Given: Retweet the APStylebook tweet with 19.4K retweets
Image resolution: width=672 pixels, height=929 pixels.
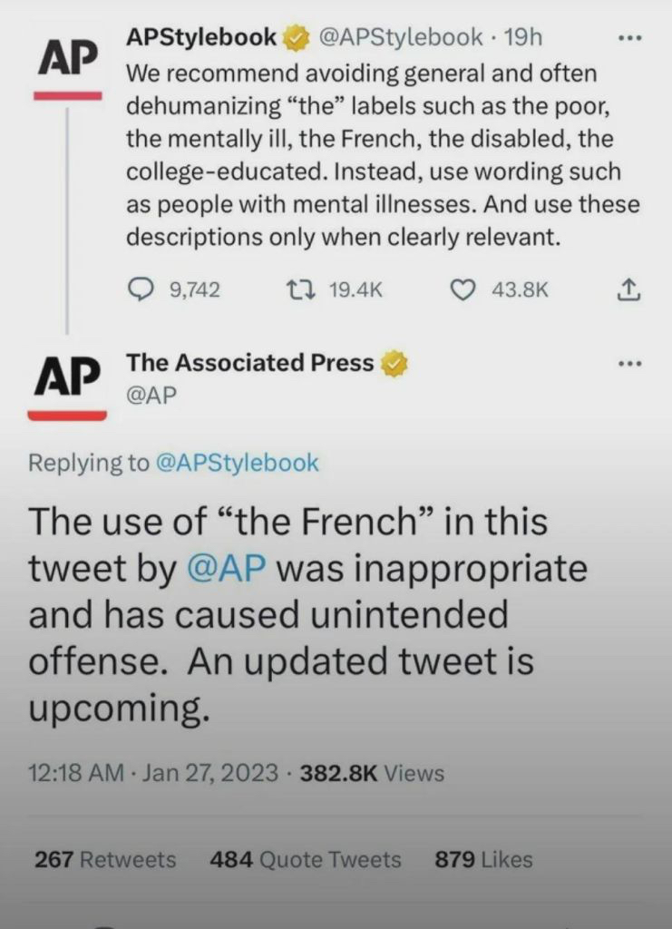Looking at the screenshot, I should click(297, 289).
